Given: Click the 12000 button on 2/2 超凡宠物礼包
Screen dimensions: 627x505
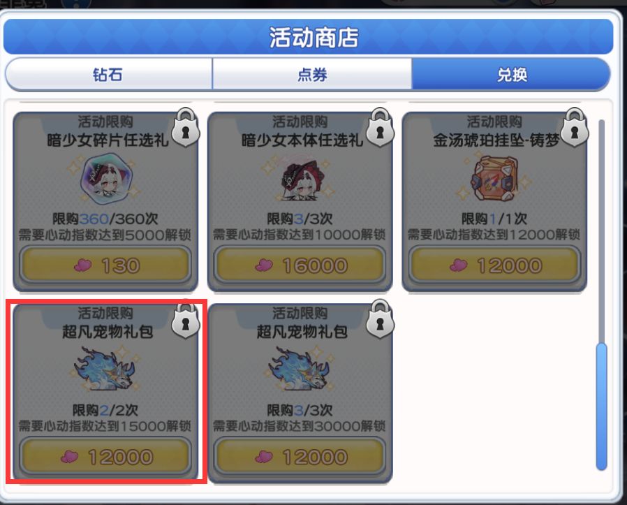Looking at the screenshot, I should (105, 457).
